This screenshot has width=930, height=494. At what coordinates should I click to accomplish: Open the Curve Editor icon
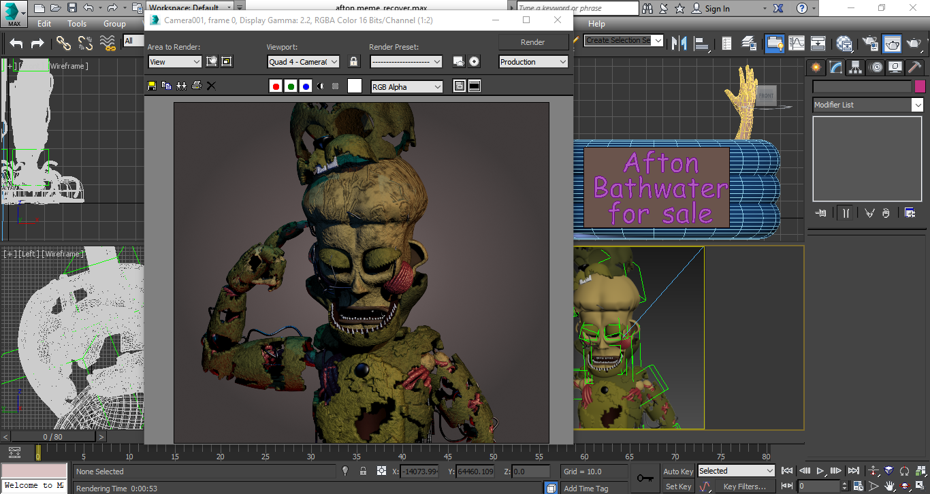(796, 44)
